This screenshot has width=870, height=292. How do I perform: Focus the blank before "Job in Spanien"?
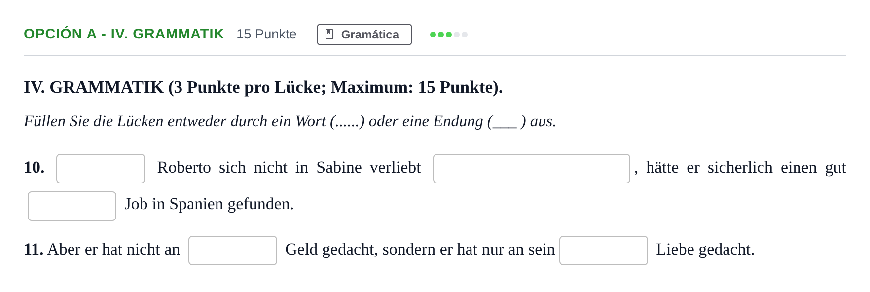(72, 206)
